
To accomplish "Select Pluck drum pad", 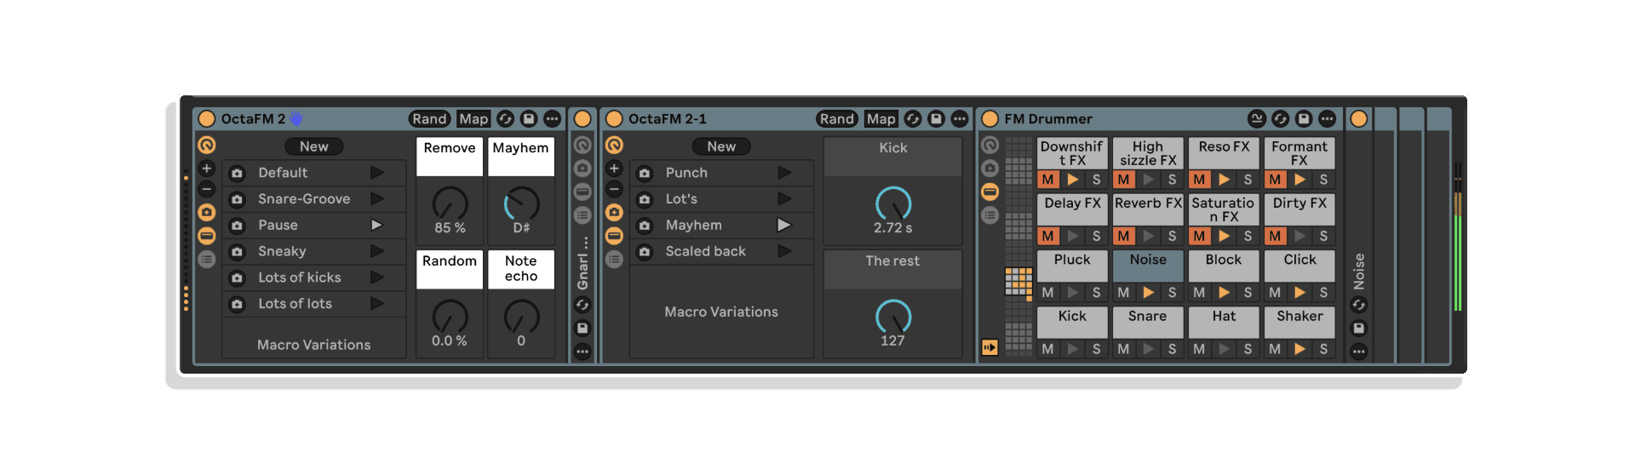I will (1072, 266).
